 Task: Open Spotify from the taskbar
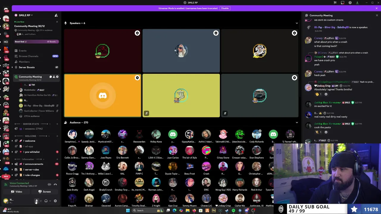tap(233, 210)
